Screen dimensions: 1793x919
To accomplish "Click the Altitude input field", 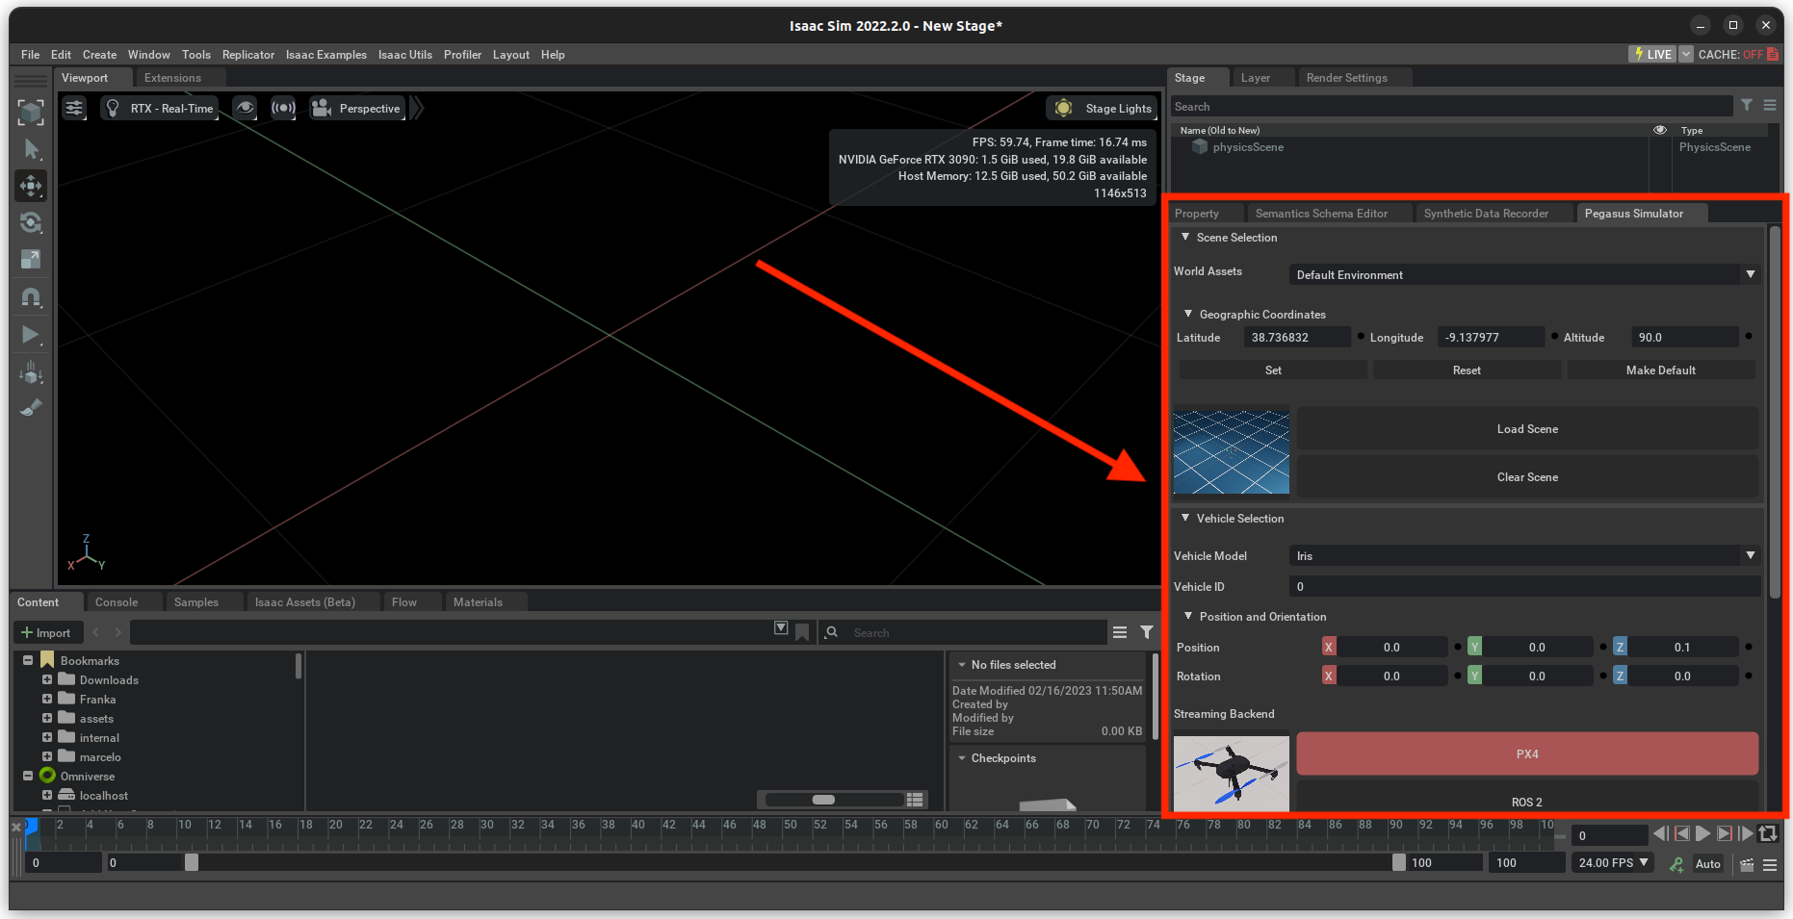I will coord(1685,338).
